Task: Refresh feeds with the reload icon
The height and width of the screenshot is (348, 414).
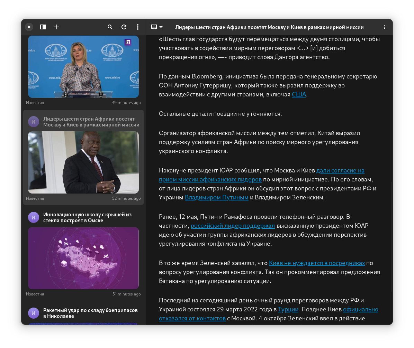Action: (124, 27)
